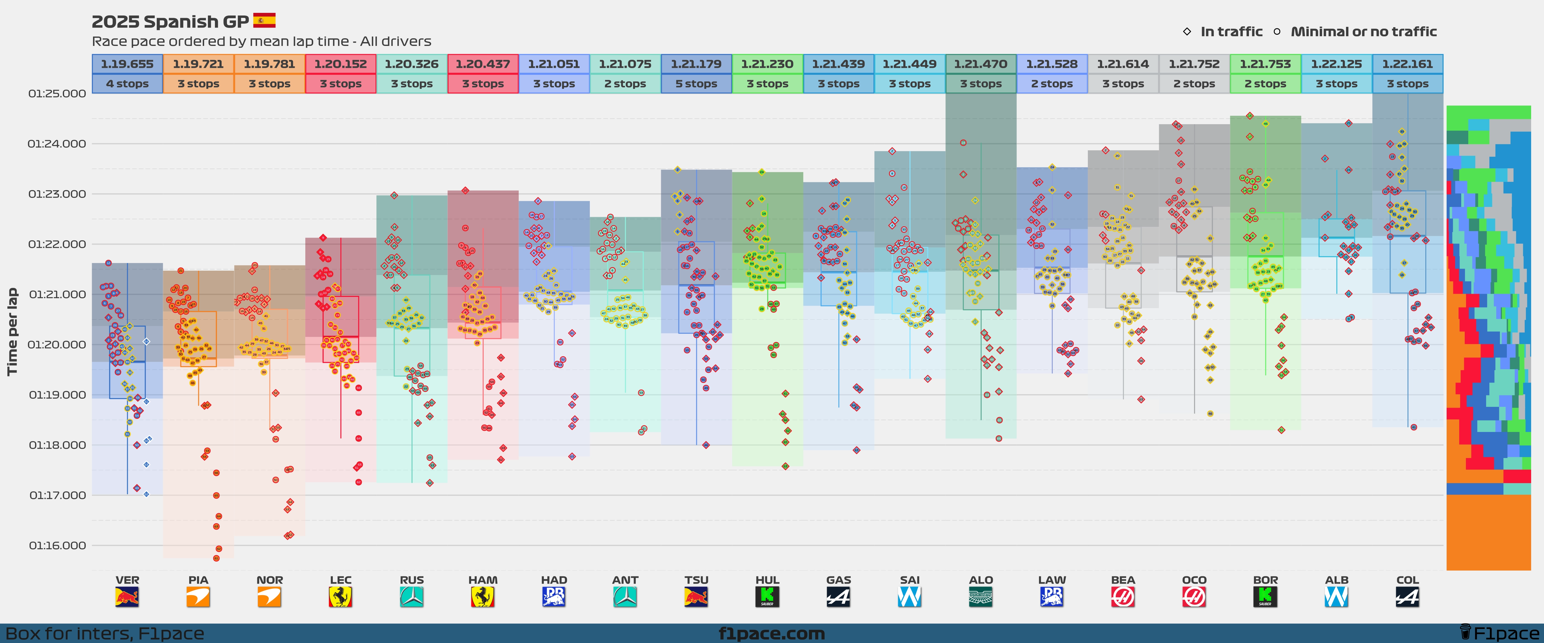Click the Haas logo under BEA
1544x643 pixels.
(x=1123, y=597)
